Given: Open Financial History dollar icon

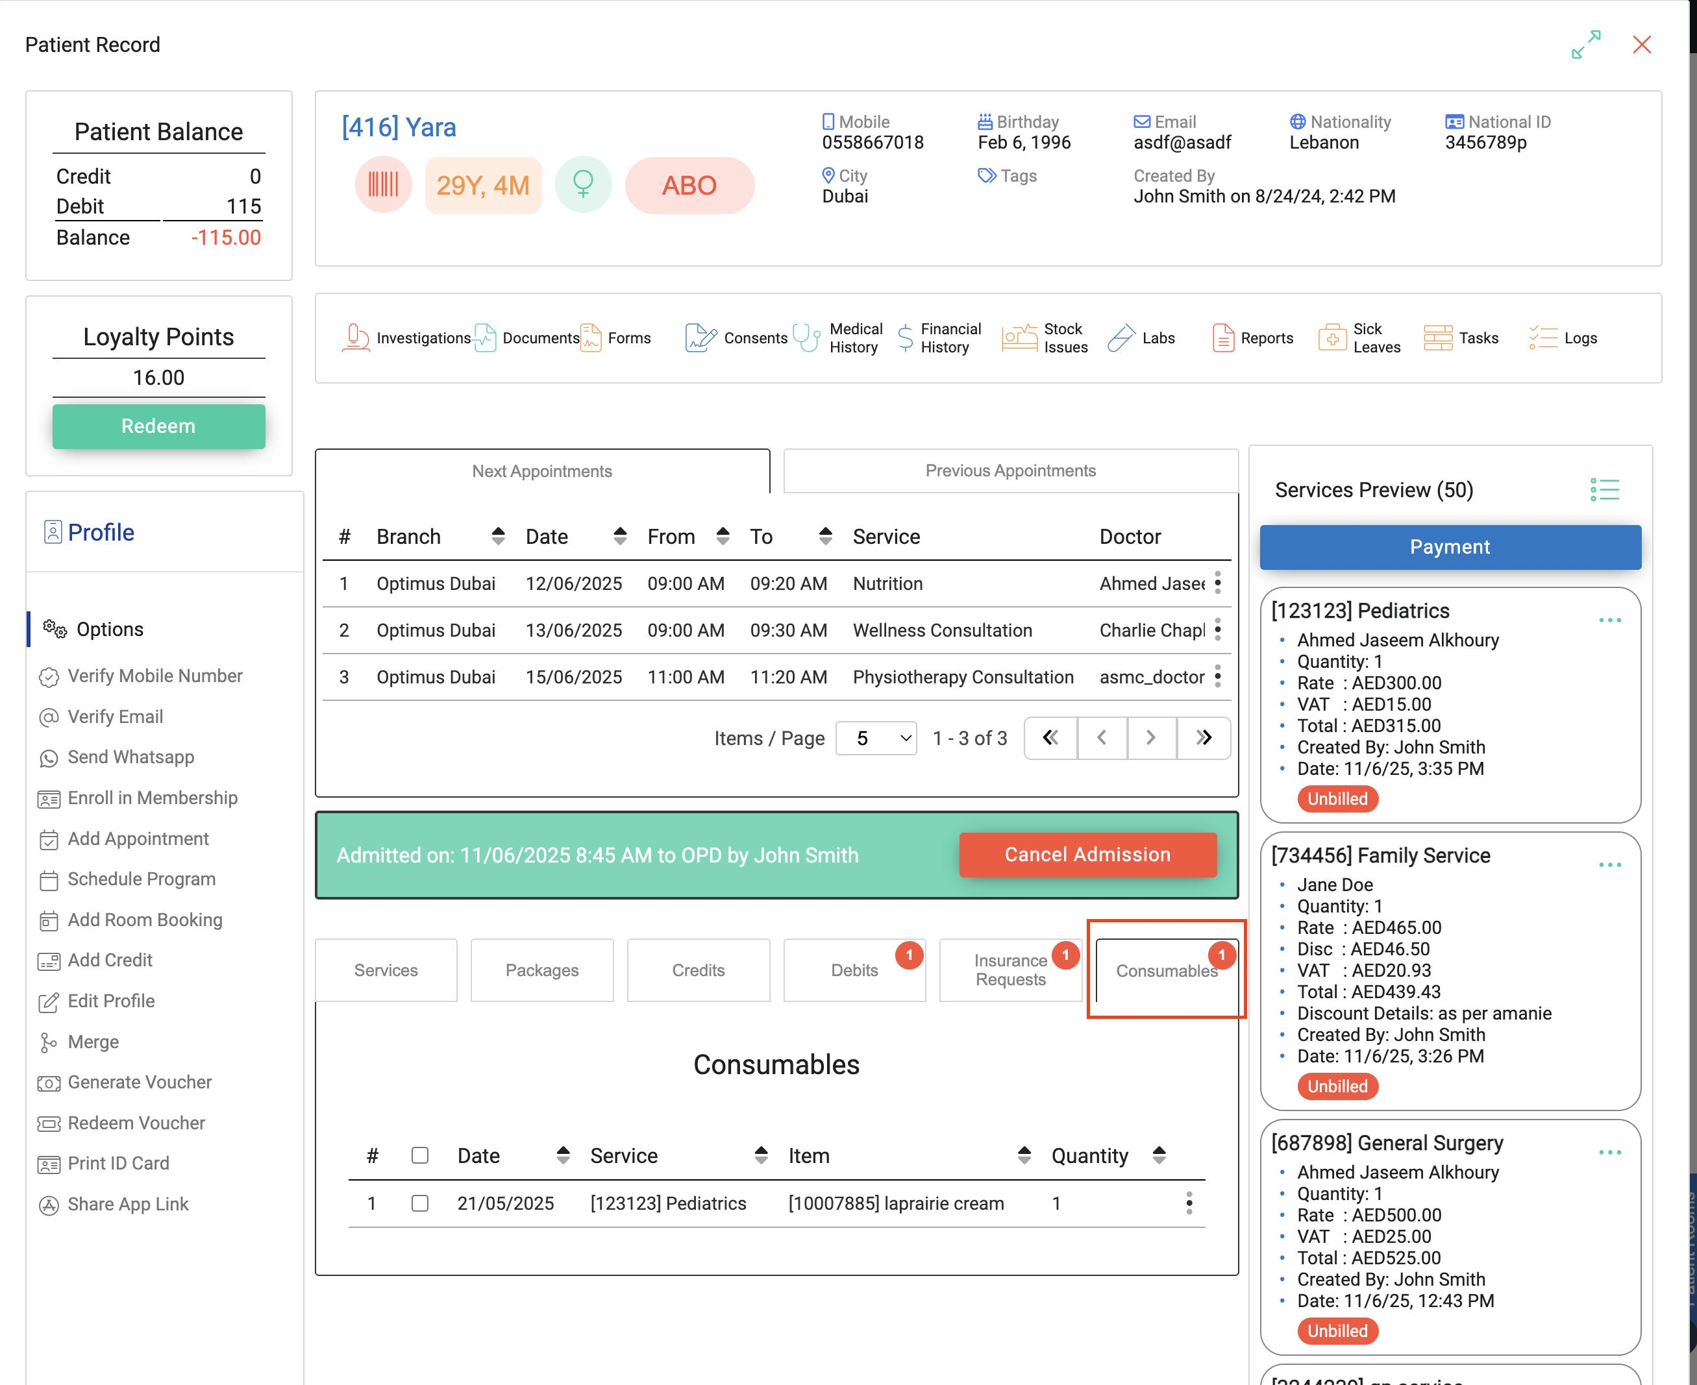Looking at the screenshot, I should 906,337.
